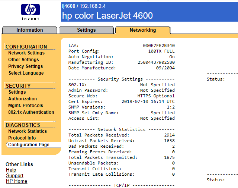Click the Help link

click(x=11, y=170)
